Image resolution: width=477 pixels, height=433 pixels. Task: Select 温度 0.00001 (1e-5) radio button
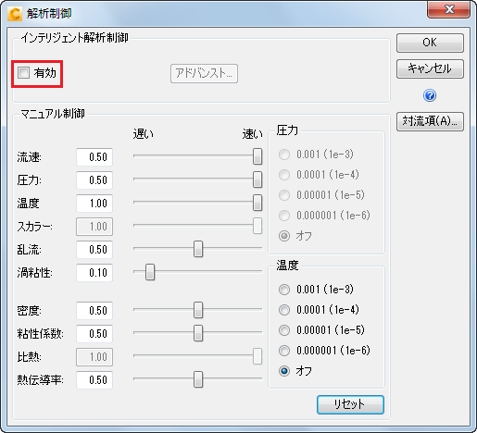pos(284,330)
